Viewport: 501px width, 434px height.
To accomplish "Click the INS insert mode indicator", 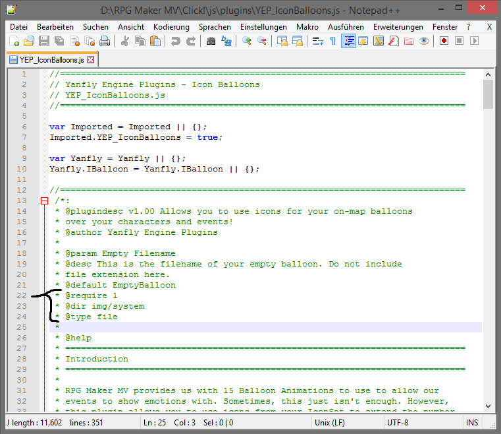I will click(472, 423).
